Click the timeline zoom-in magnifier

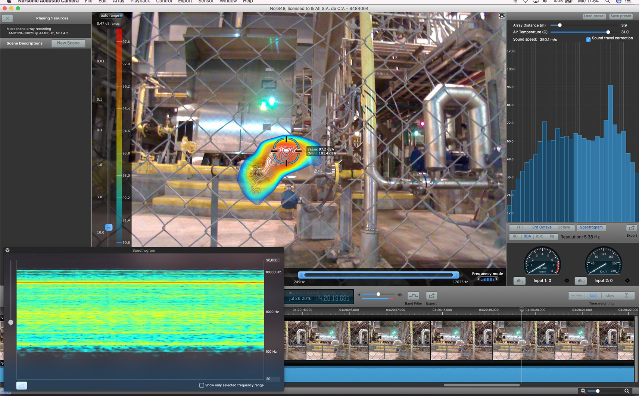(x=627, y=391)
